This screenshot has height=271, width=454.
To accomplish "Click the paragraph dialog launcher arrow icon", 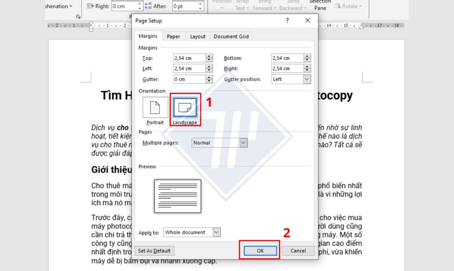I will [x=78, y=17].
